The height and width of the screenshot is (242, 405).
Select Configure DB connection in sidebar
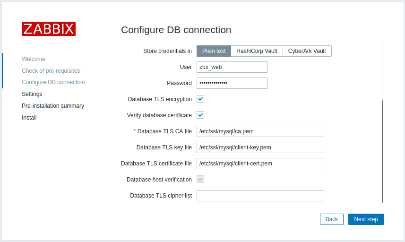[x=53, y=82]
